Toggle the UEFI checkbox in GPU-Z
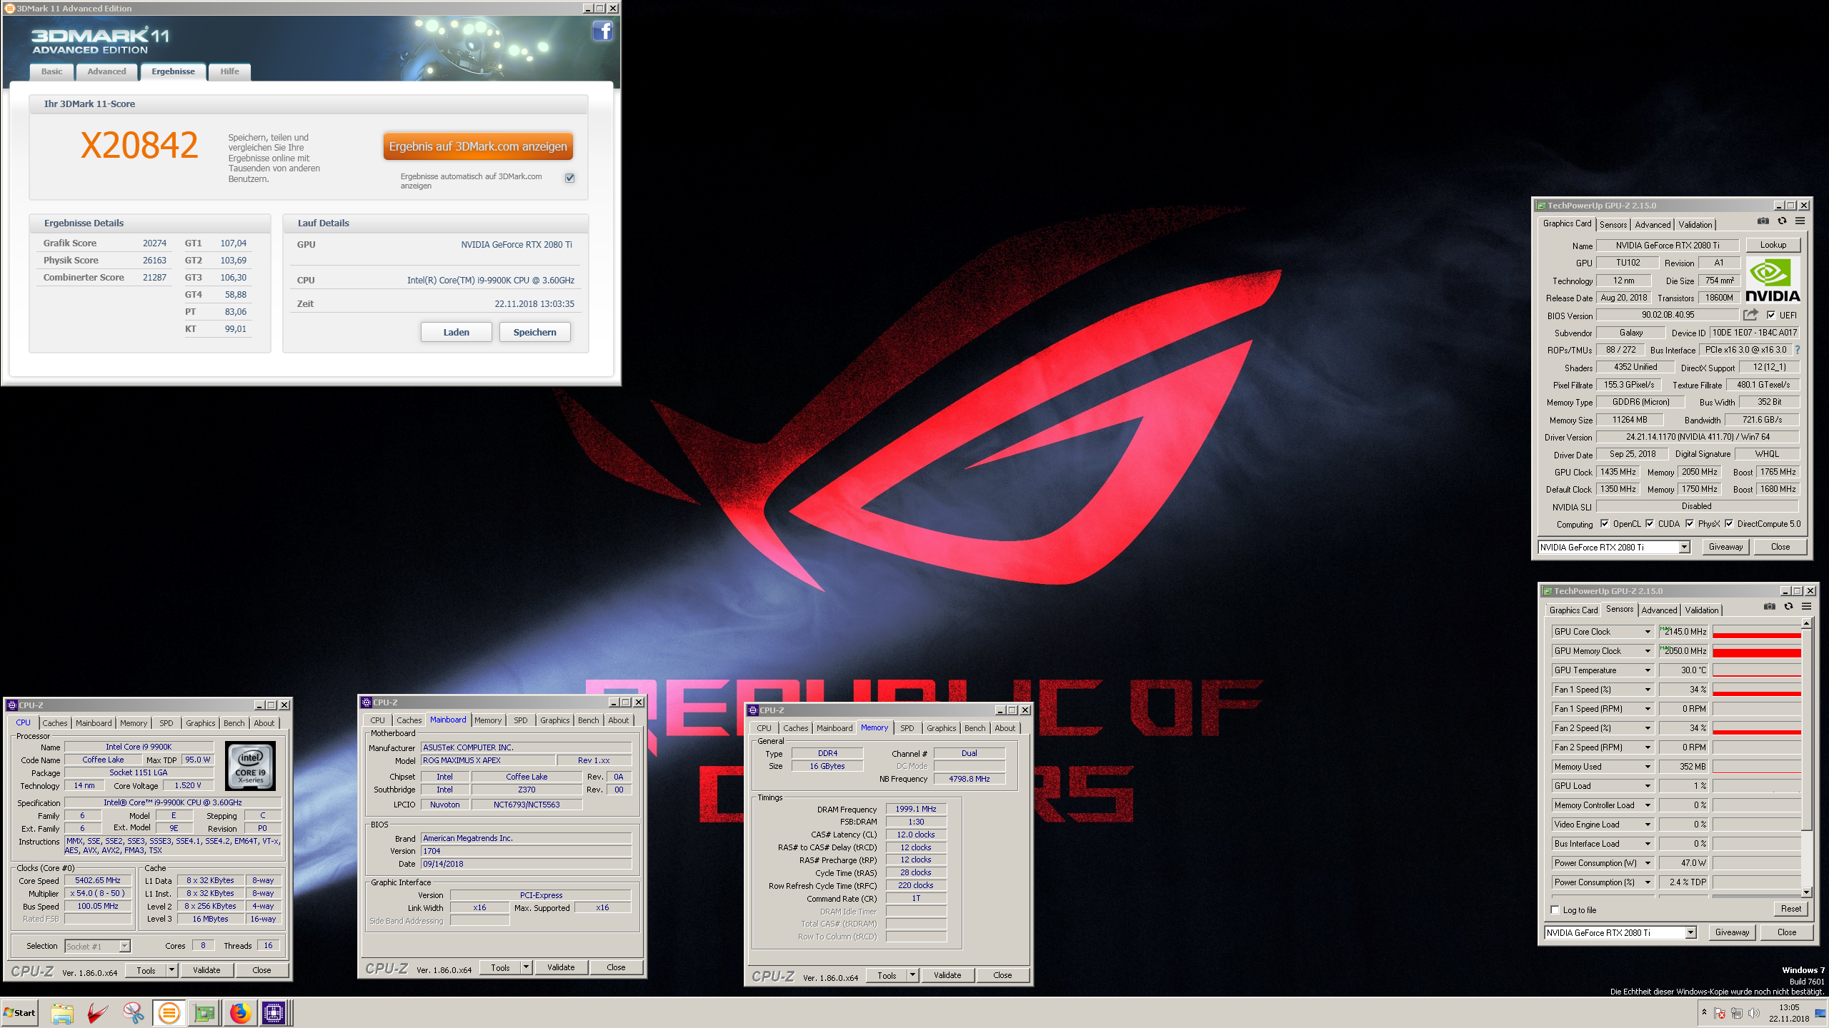This screenshot has width=1829, height=1028. pyautogui.click(x=1771, y=315)
